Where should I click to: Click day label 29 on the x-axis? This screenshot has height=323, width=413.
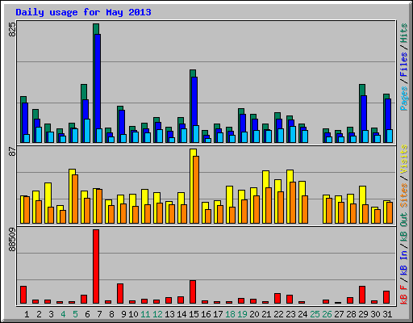pyautogui.click(x=363, y=314)
